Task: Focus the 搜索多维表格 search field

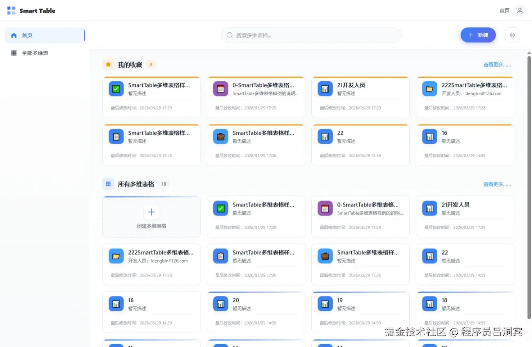Action: [x=311, y=35]
